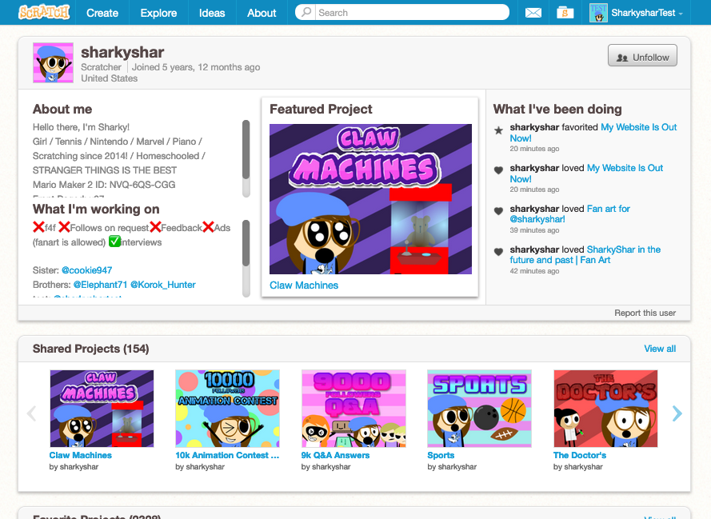
Task: Expand the SharkysharTest account dropdown
Action: (x=681, y=14)
